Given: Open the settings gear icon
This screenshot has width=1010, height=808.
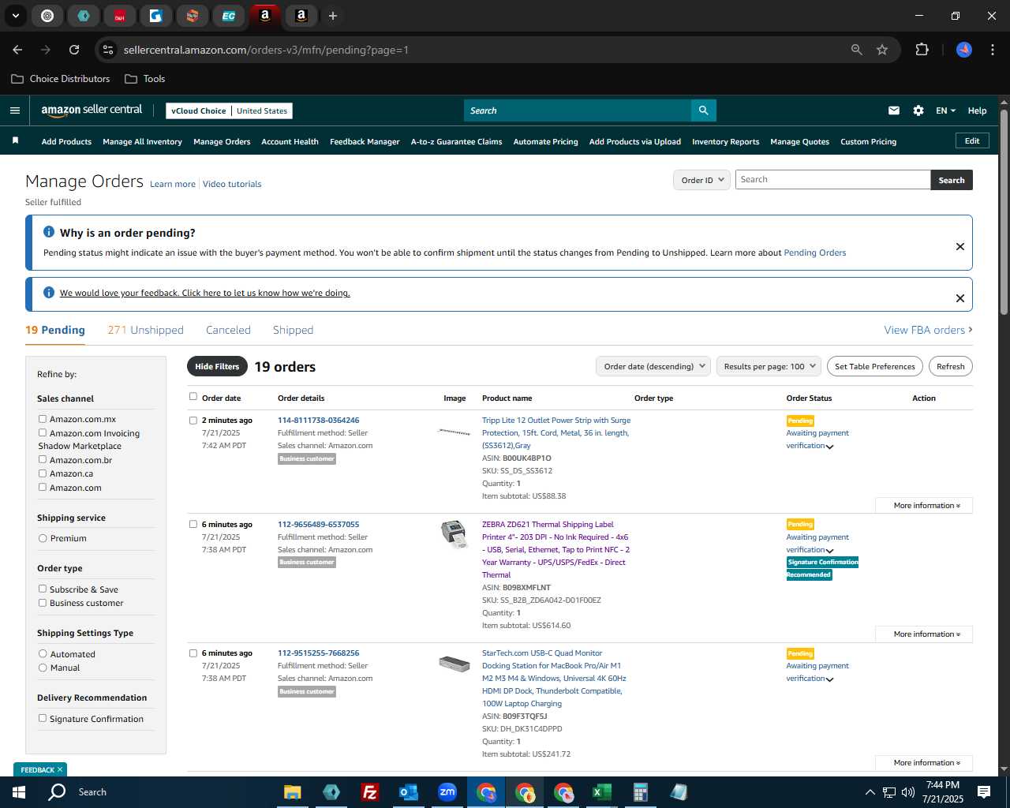Looking at the screenshot, I should pyautogui.click(x=918, y=110).
